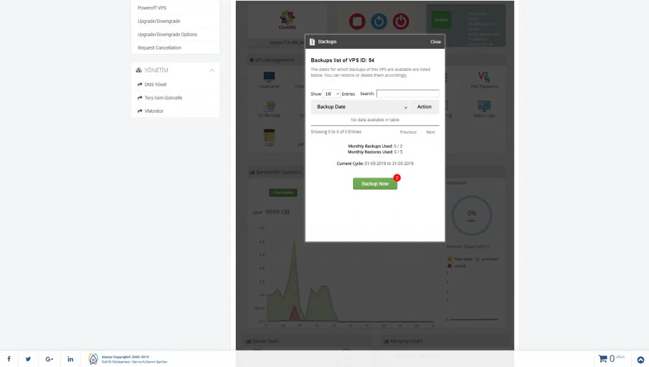
Task: Close the Backups dialog
Action: pyautogui.click(x=435, y=42)
